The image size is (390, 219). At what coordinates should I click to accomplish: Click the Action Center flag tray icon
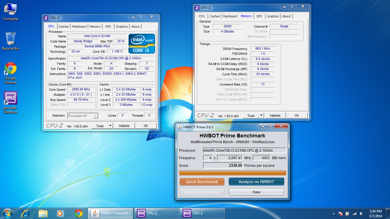pyautogui.click(x=341, y=214)
